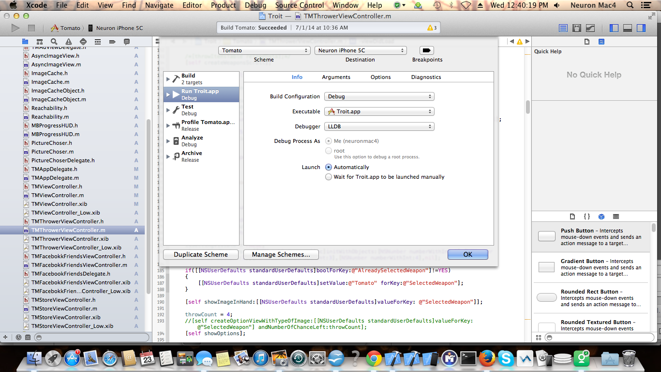Viewport: 661px width, 372px height.
Task: Show the Symbol navigator
Action: point(40,42)
